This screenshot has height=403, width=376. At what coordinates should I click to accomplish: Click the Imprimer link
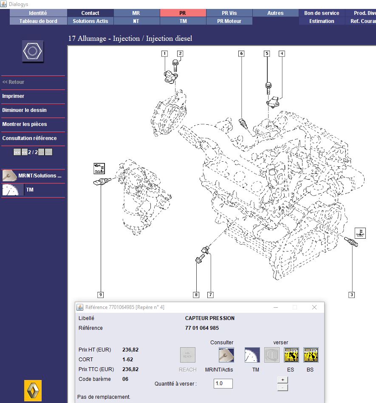pos(13,96)
